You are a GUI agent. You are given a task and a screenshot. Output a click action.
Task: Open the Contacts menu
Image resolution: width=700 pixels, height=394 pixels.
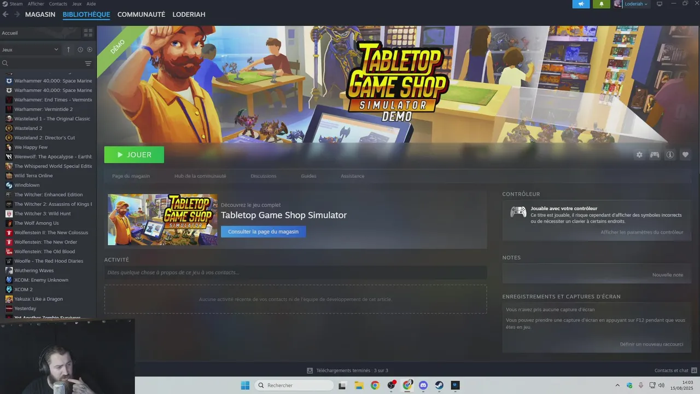58,4
